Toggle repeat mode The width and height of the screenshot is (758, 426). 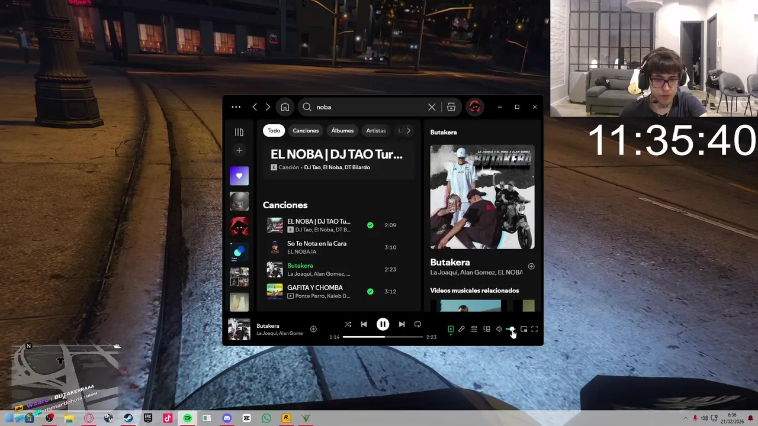pyautogui.click(x=417, y=324)
